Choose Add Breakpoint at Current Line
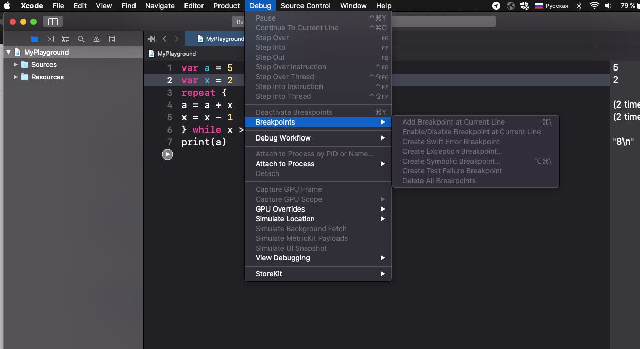This screenshot has height=349, width=640. (475, 122)
